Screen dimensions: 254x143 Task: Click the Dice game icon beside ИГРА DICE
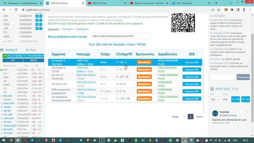click(212, 89)
